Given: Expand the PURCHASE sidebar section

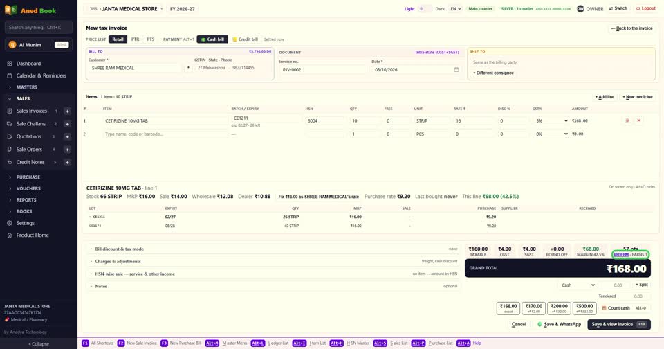Looking at the screenshot, I should (39, 177).
